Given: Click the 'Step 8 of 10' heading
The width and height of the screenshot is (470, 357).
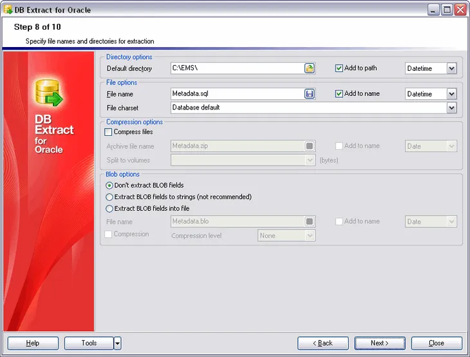Looking at the screenshot, I should tap(37, 27).
